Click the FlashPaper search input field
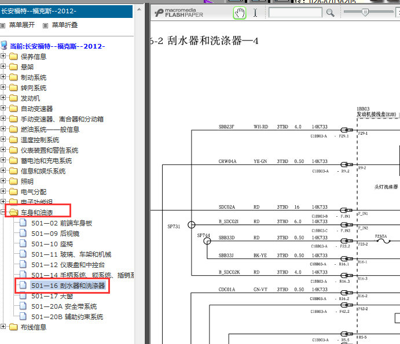The image size is (400, 344). [x=295, y=13]
